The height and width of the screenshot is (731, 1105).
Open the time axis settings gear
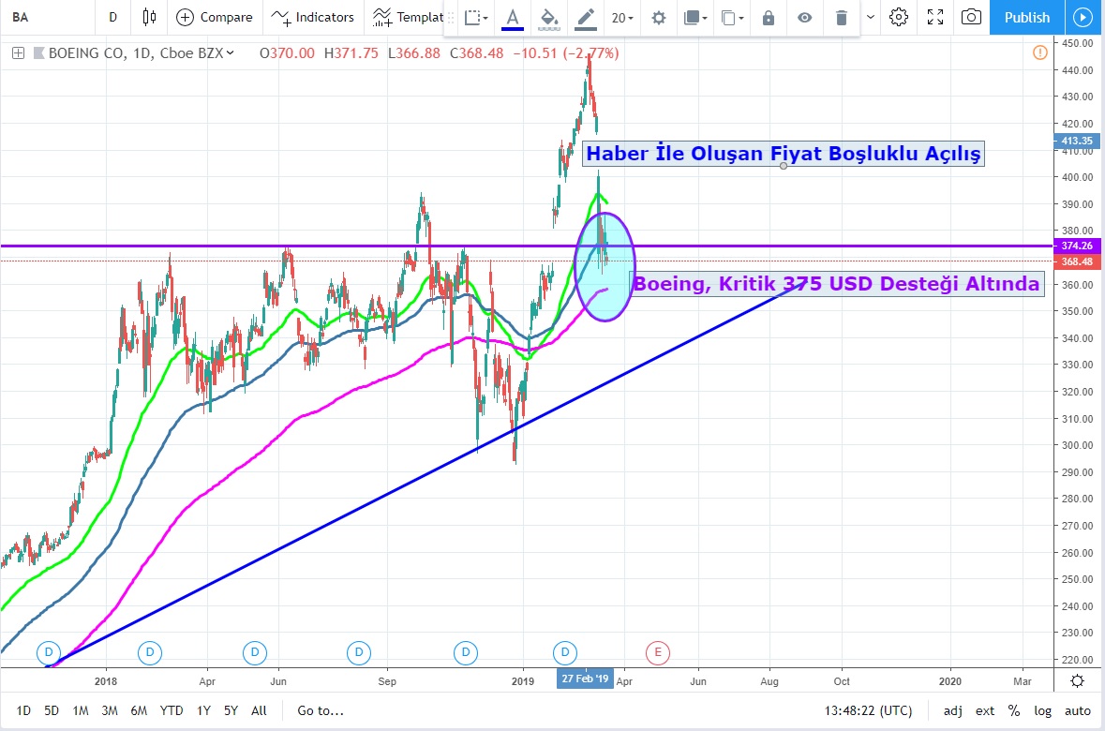(1078, 681)
